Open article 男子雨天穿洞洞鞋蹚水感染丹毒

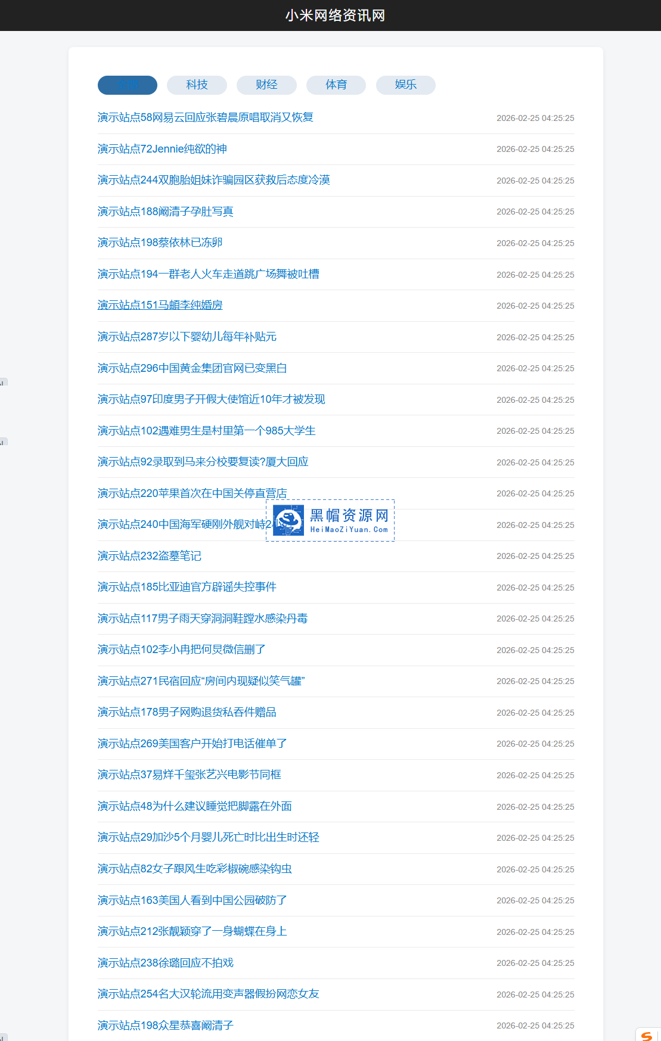pyautogui.click(x=203, y=619)
